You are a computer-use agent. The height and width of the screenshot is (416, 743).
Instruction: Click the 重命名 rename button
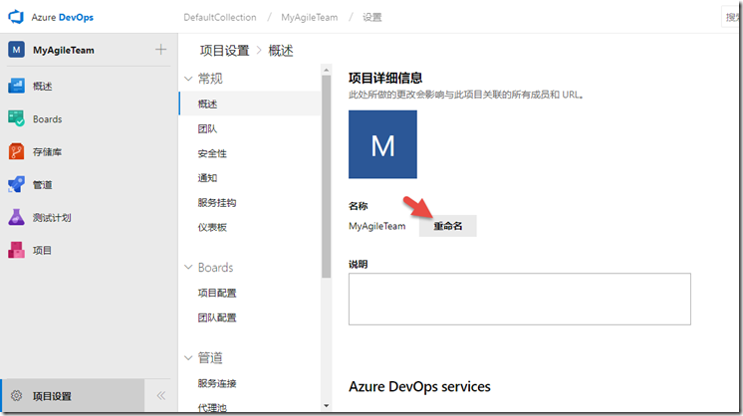point(448,226)
